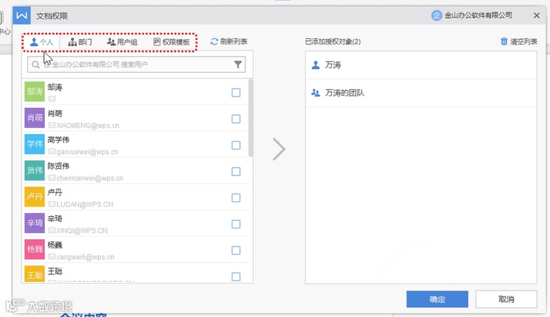Switch to the 部门 tab
Viewport: 550px width, 317px height.
coord(80,43)
